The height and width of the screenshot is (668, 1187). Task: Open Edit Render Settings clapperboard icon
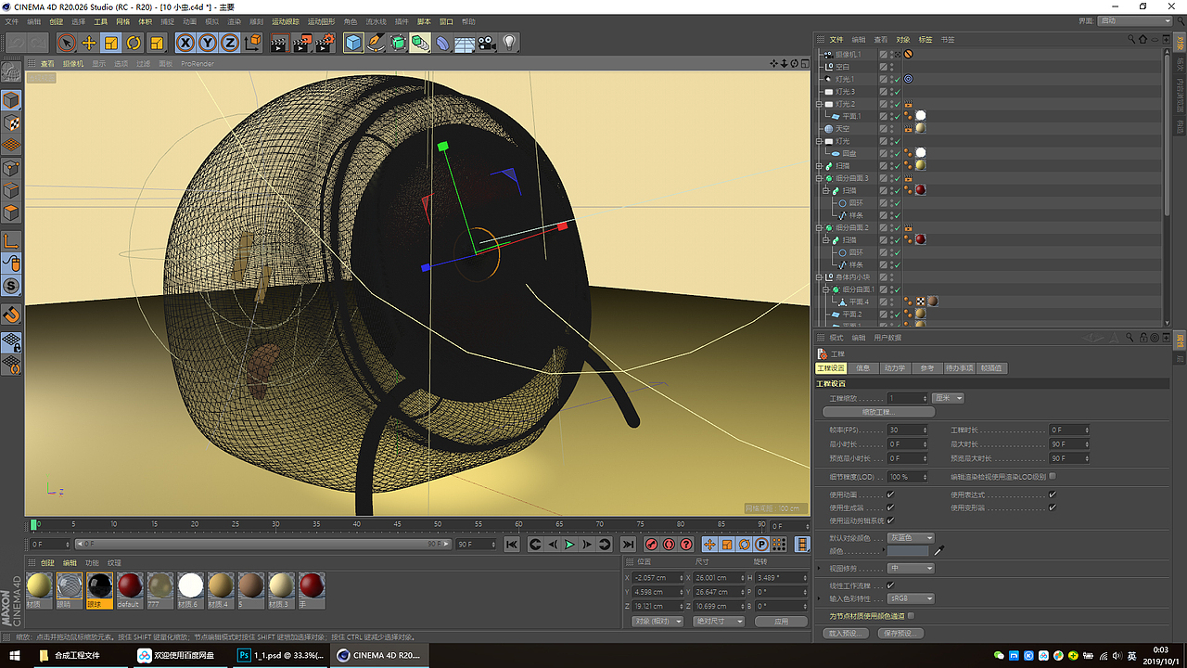pyautogui.click(x=325, y=43)
